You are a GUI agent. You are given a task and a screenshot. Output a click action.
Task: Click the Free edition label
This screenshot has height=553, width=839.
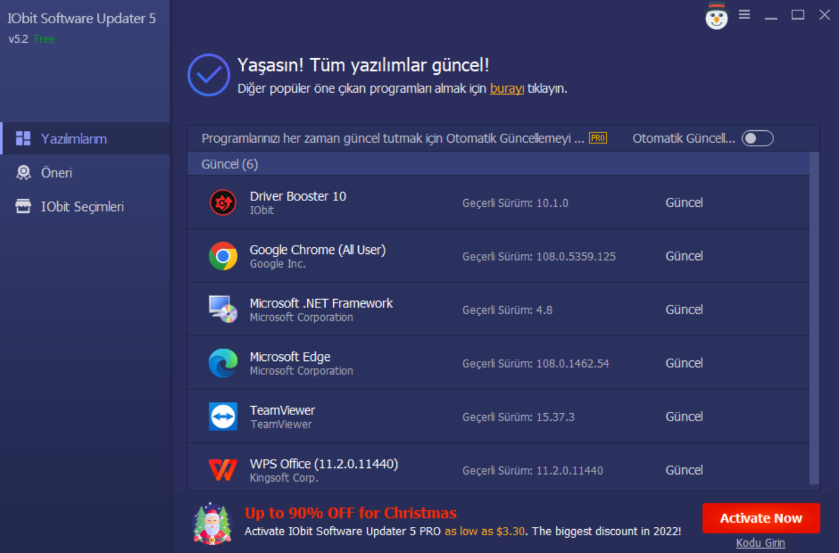tap(44, 39)
